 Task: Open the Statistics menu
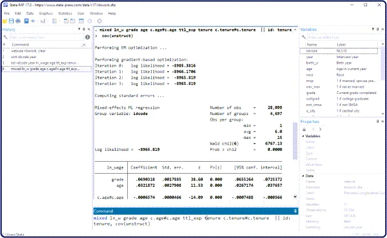(65, 13)
